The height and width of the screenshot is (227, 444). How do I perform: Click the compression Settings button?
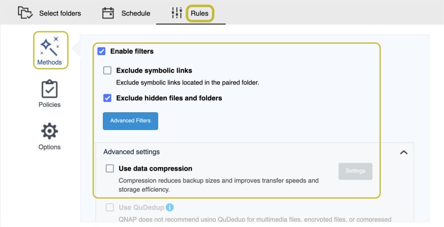tap(355, 171)
